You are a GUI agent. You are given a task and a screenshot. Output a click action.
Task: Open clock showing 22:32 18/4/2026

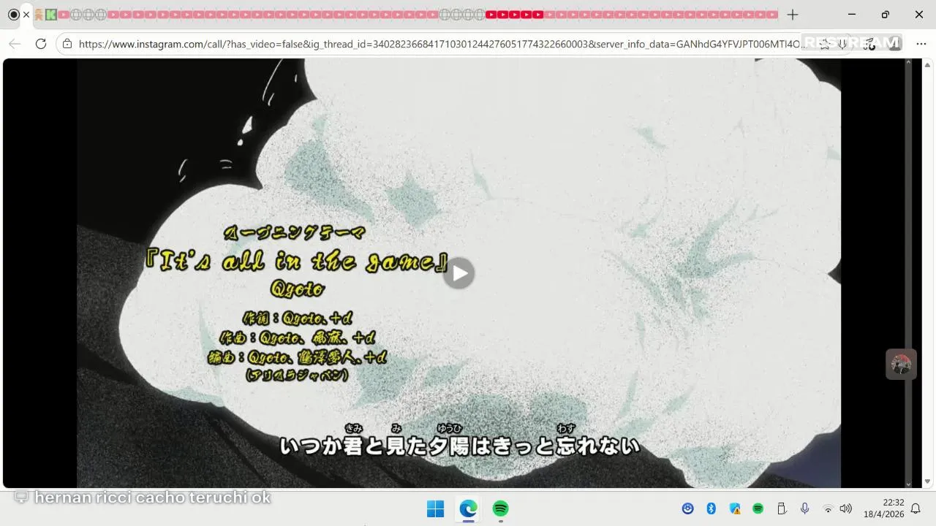coord(883,508)
